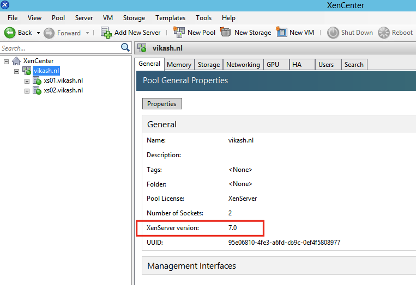Switch to the Search tab
416x285 pixels.
354,65
